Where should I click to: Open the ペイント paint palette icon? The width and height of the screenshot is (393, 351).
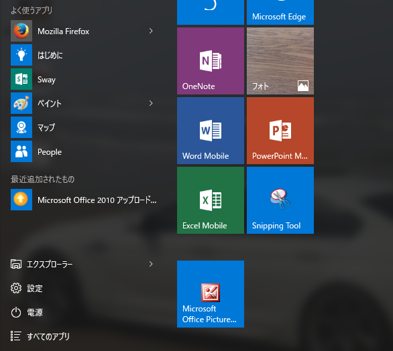point(21,103)
